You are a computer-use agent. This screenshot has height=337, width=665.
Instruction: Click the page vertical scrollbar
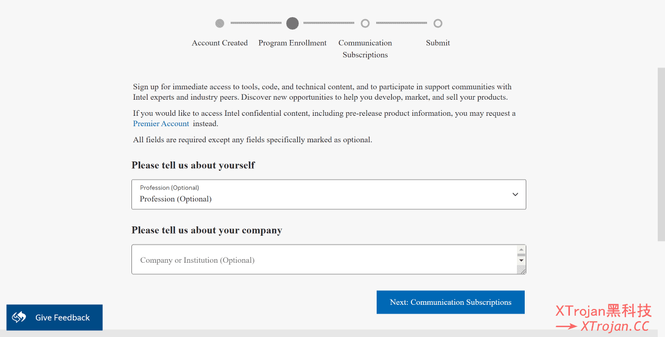pyautogui.click(x=661, y=154)
